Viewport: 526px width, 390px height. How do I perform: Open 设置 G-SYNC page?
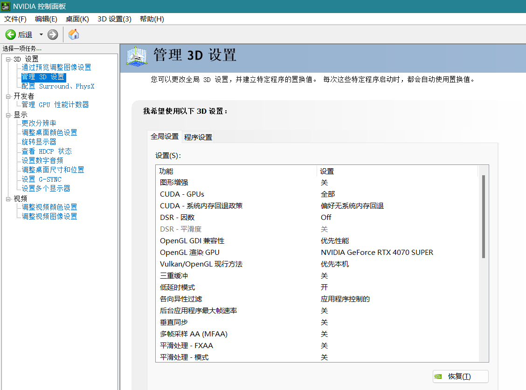42,179
